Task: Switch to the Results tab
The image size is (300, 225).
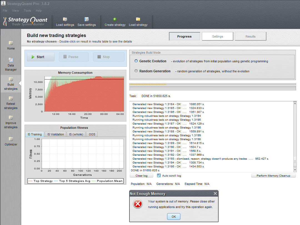Action: (251, 36)
